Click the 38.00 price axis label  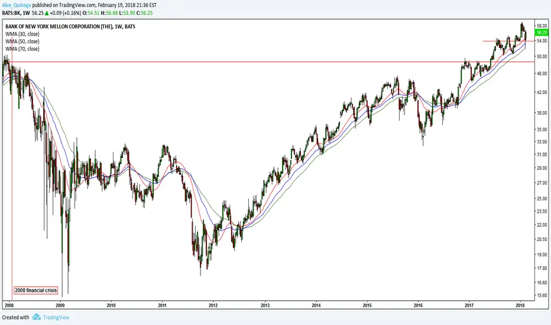(542, 113)
